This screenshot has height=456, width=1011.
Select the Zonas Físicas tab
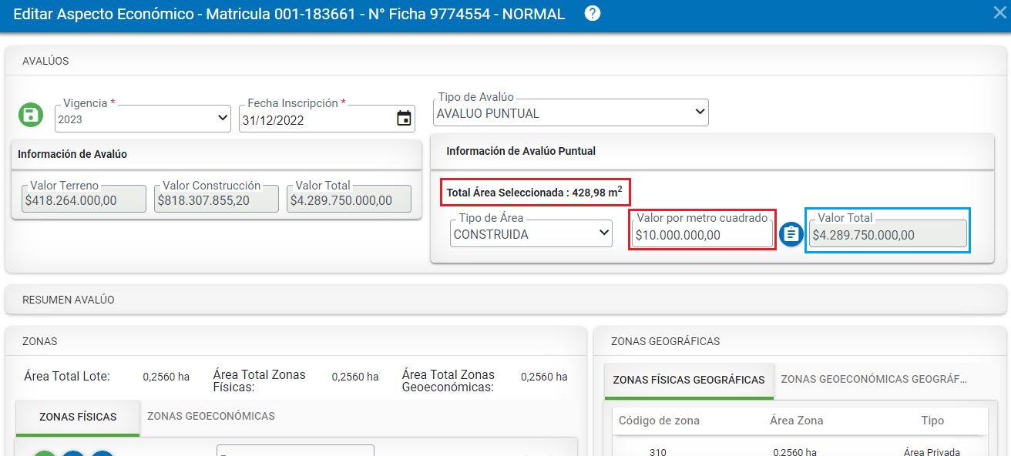(x=78, y=417)
